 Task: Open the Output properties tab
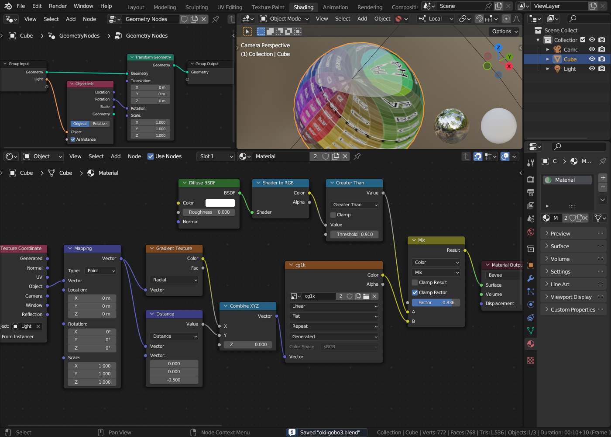(531, 193)
